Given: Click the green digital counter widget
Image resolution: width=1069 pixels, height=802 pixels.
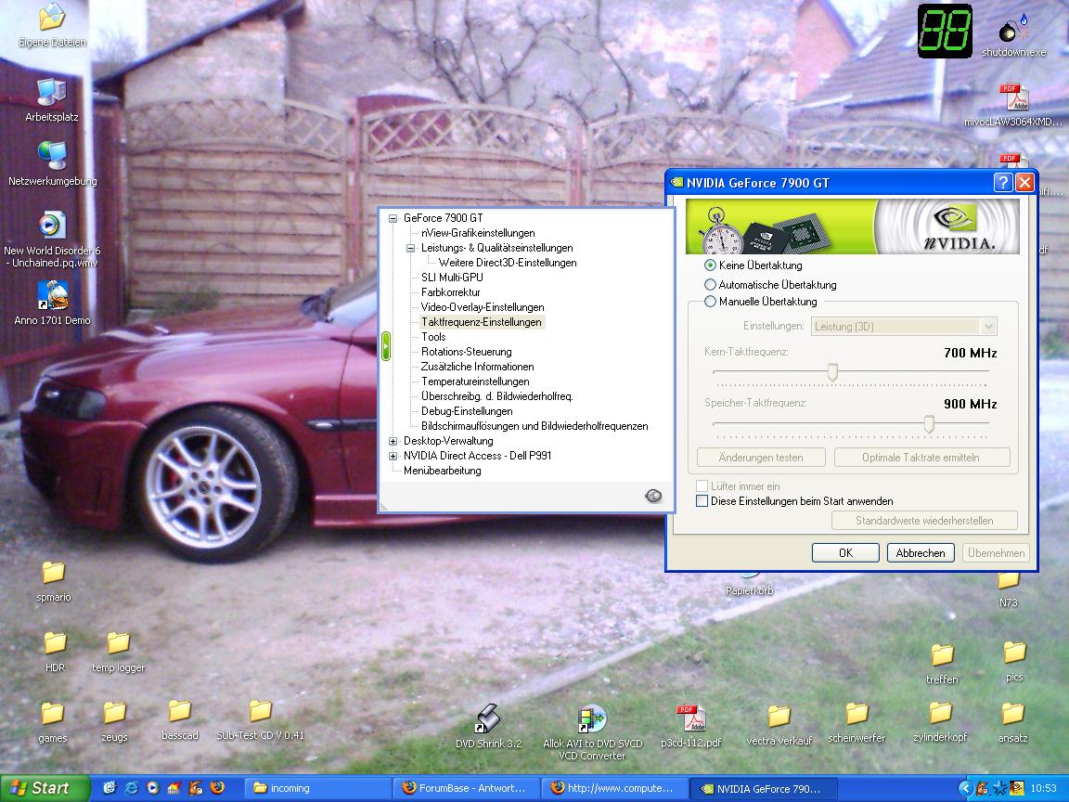Looking at the screenshot, I should point(945,32).
